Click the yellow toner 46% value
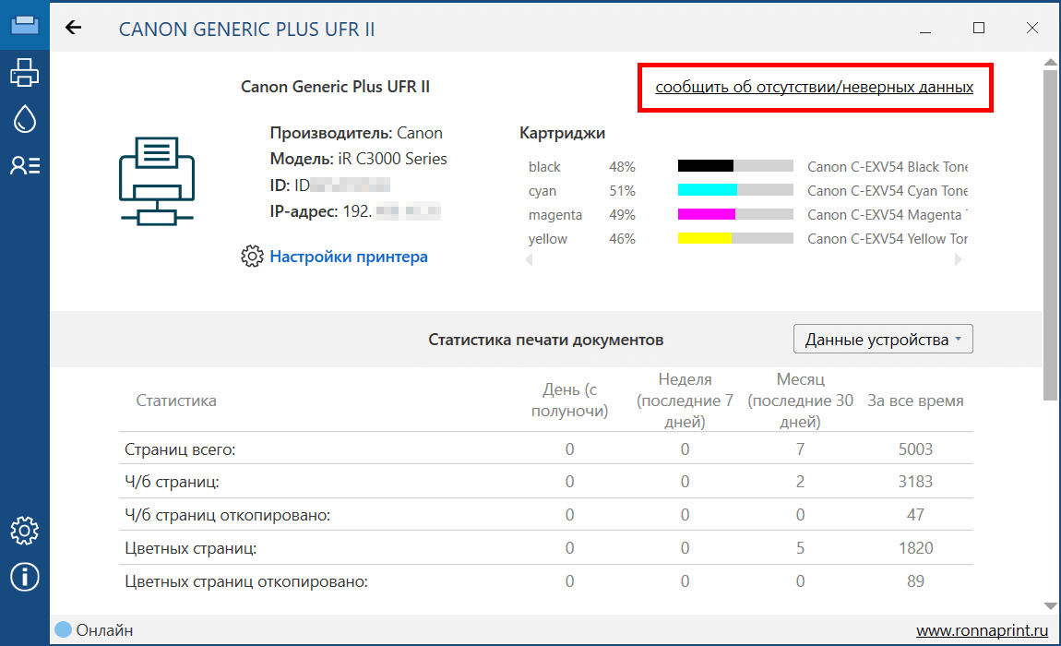The height and width of the screenshot is (646, 1061). (x=622, y=239)
